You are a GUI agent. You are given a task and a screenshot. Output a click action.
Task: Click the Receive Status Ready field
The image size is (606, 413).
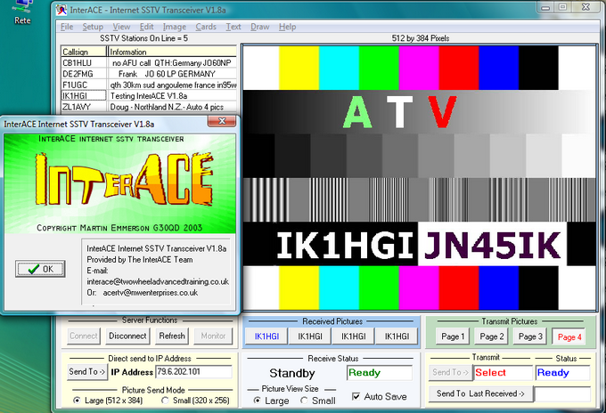pos(380,373)
